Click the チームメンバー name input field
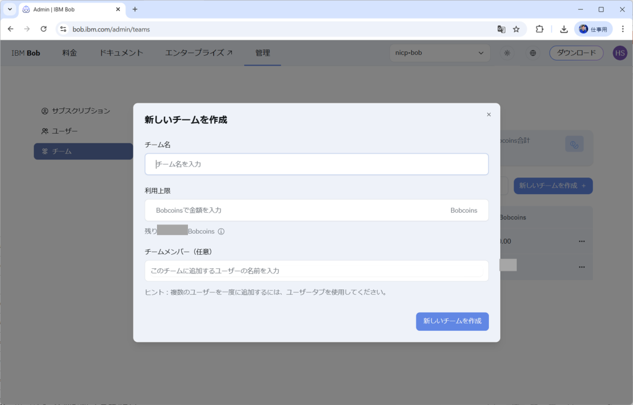This screenshot has width=633, height=405. click(x=316, y=271)
